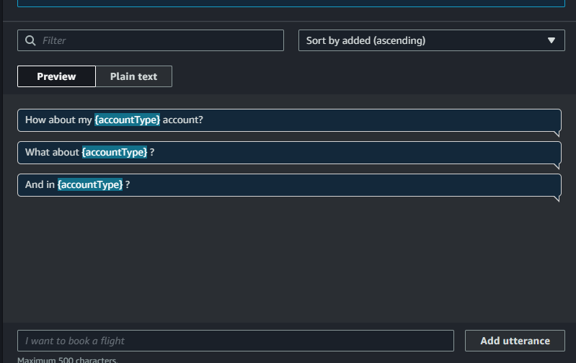Screen dimensions: 576x363
Task: Click the sort dropdown caret arrow
Action: point(551,40)
